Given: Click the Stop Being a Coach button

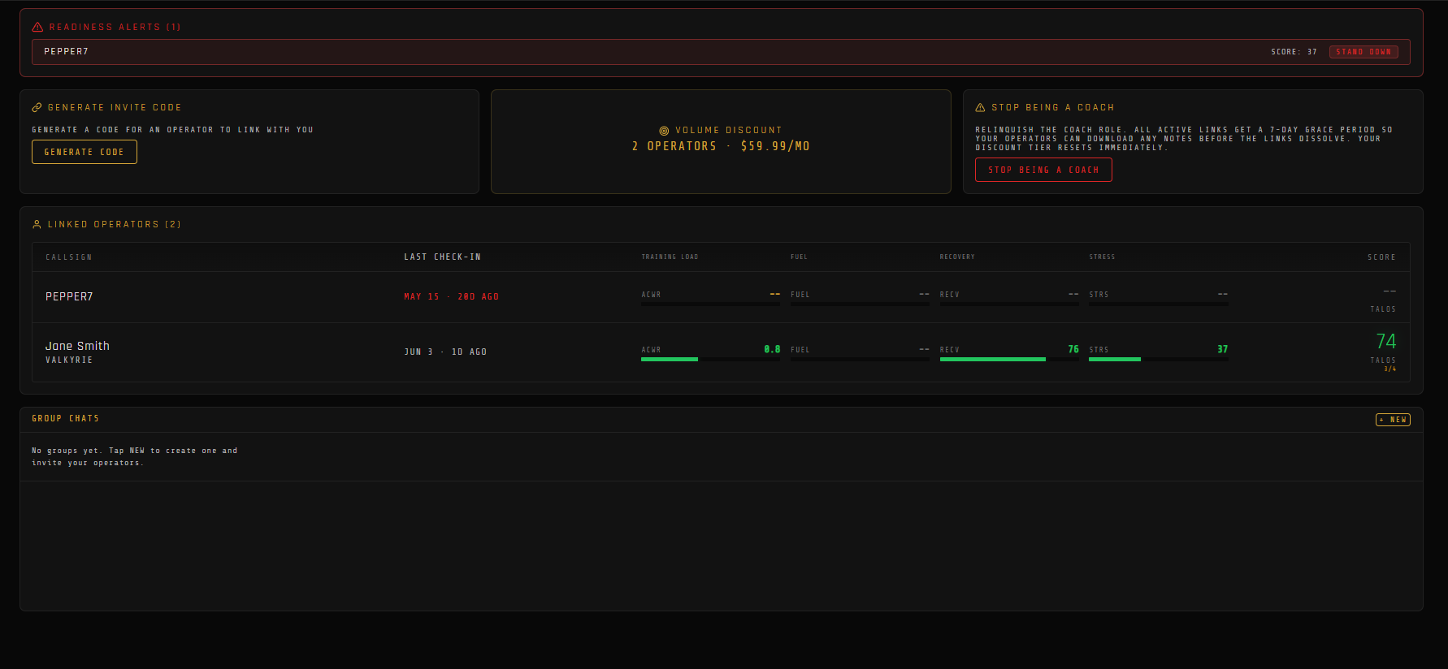Looking at the screenshot, I should (x=1043, y=170).
